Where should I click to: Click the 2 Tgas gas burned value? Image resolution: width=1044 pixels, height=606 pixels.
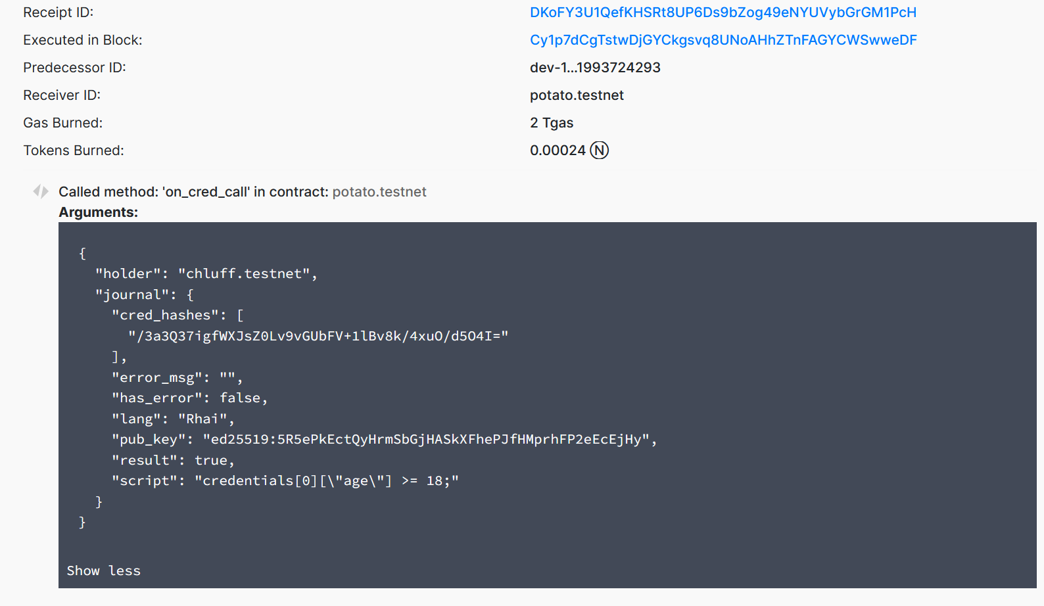(x=551, y=123)
